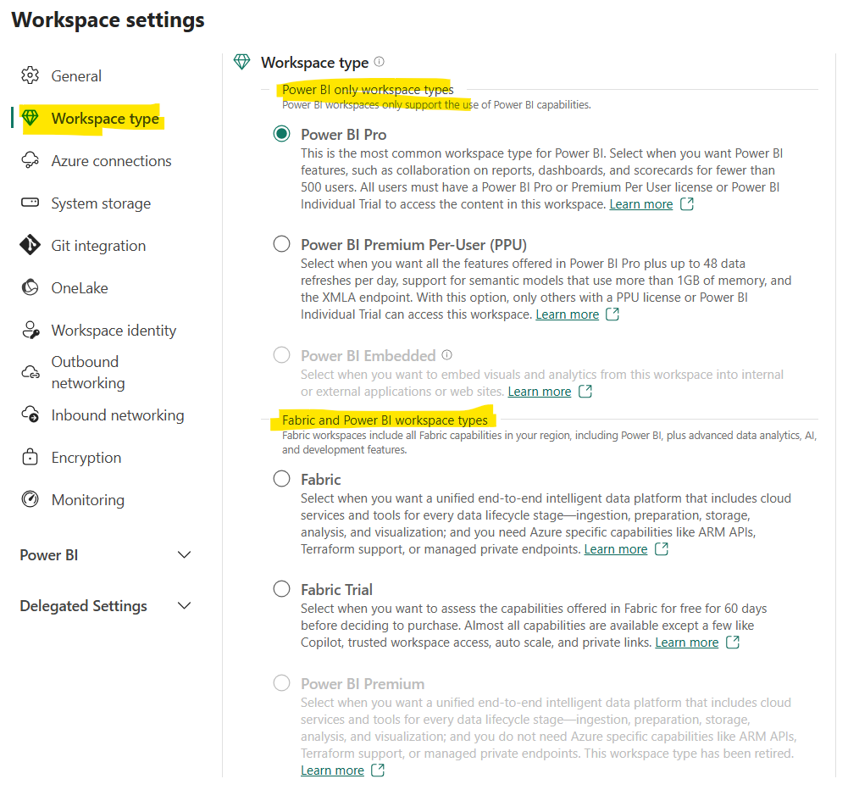Select the Fabric workspace type radio button
The width and height of the screenshot is (848, 790).
pos(281,479)
